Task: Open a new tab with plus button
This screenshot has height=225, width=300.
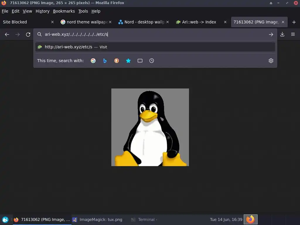Action: point(294,22)
